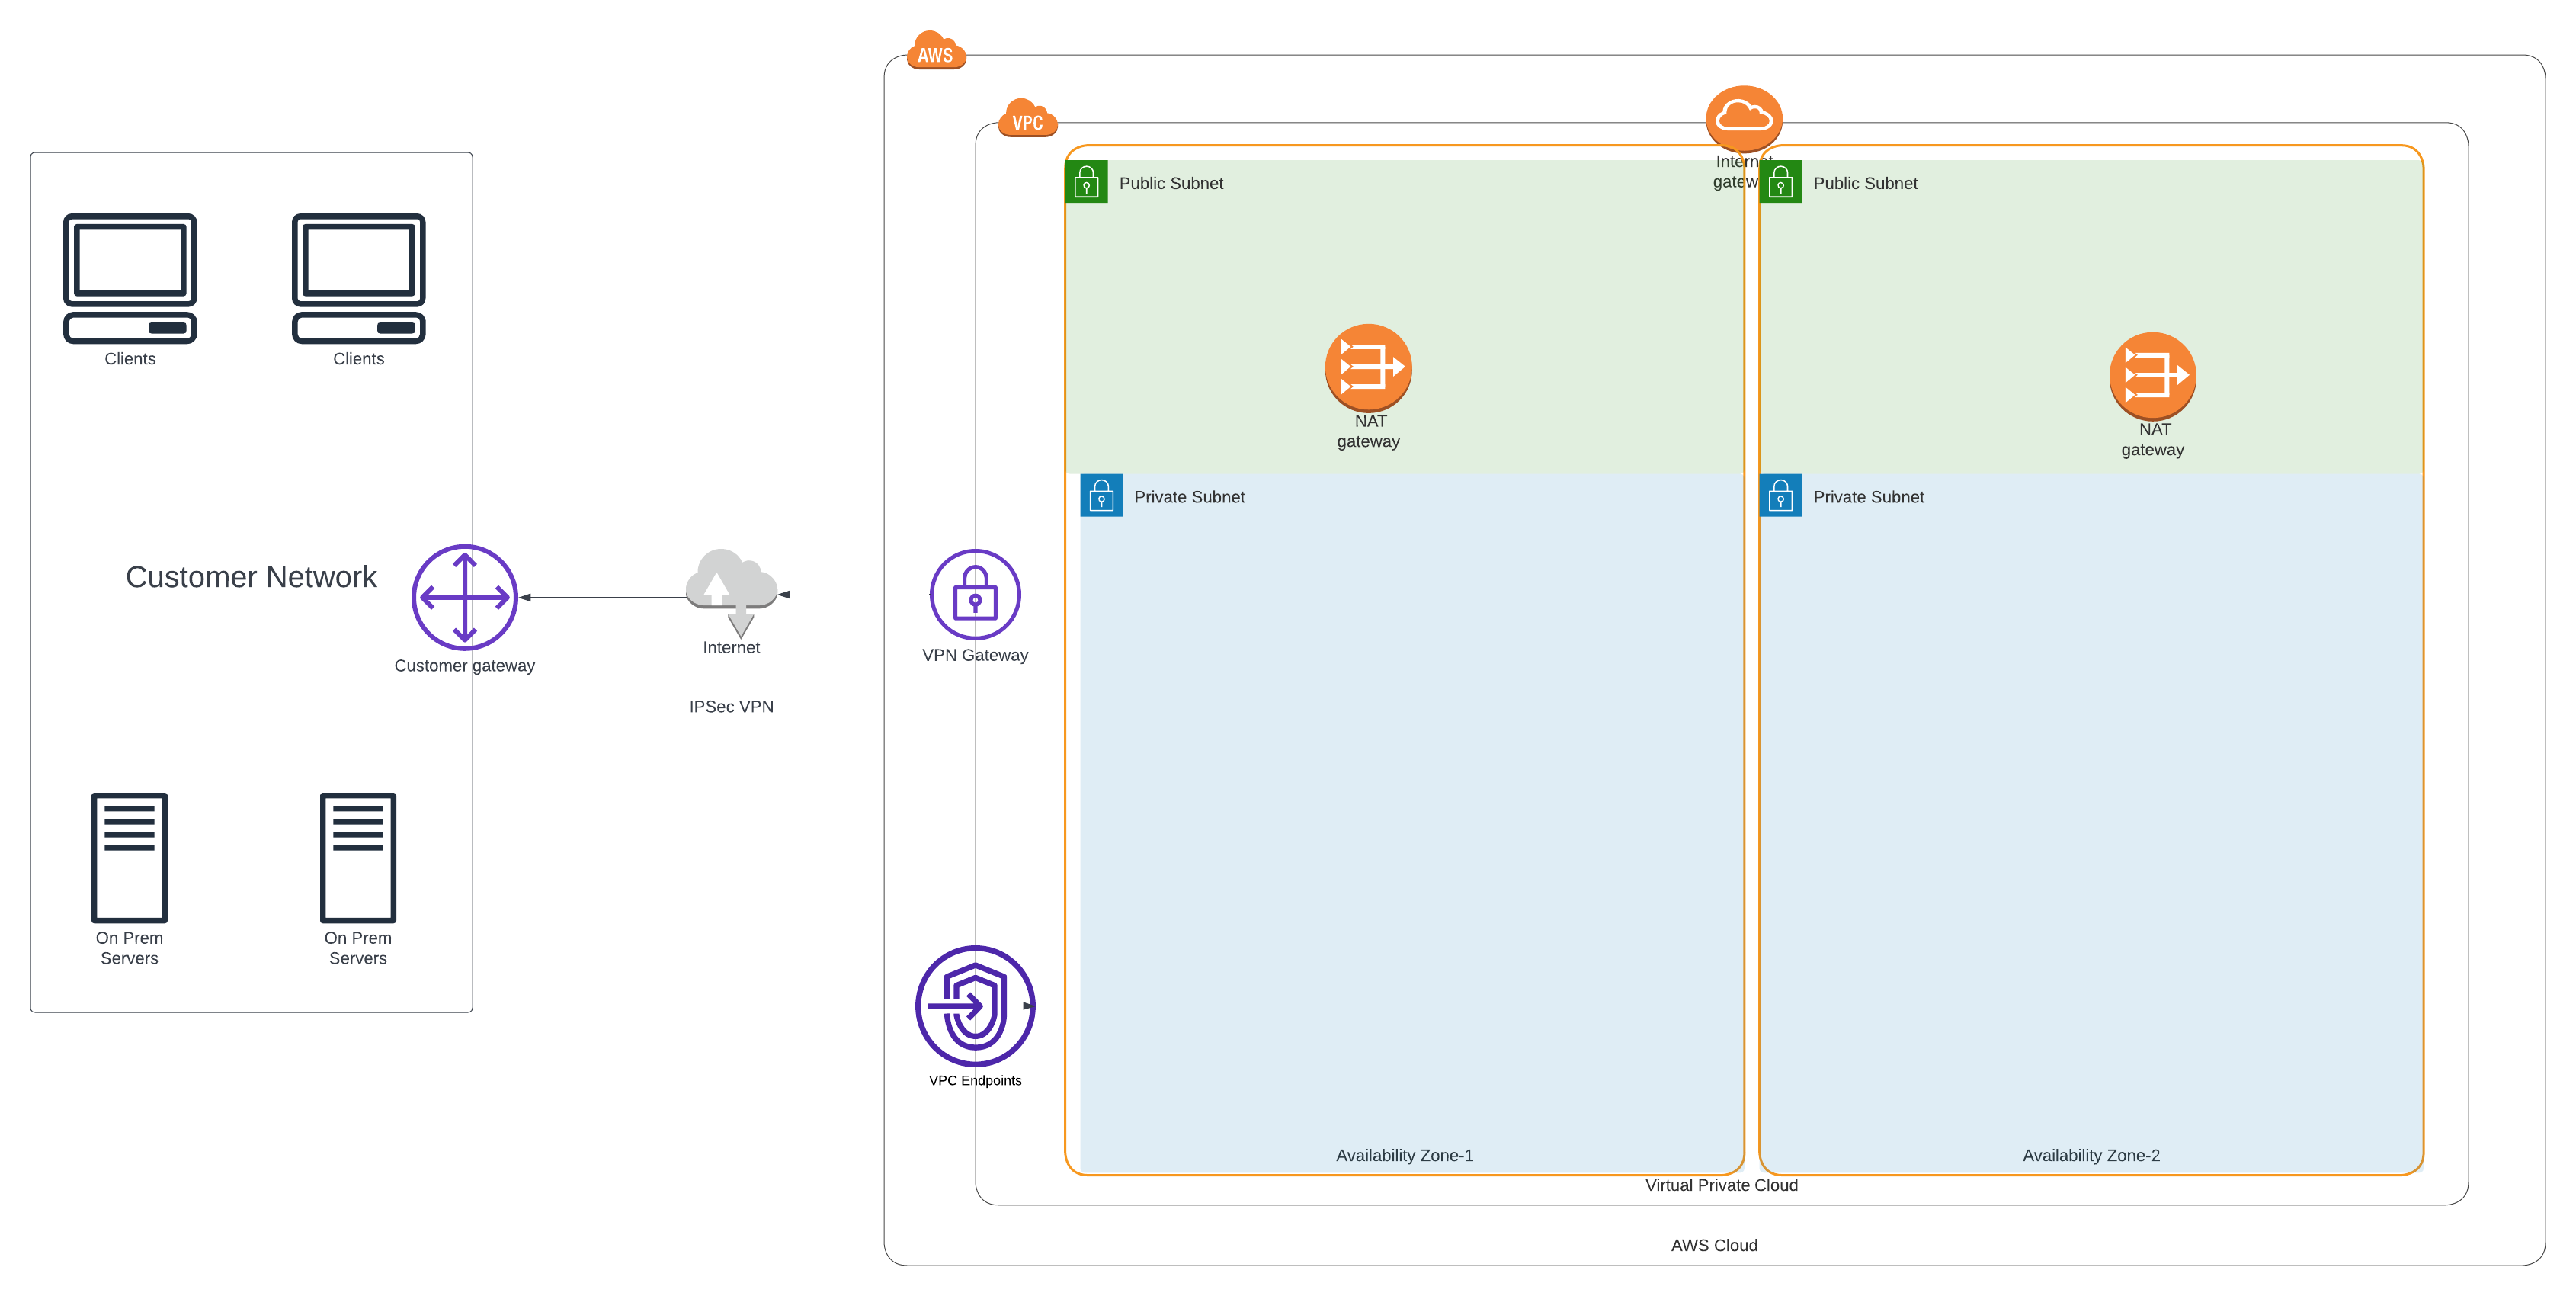Image resolution: width=2576 pixels, height=1296 pixels.
Task: Click blue Private Subnet lock icon in Zone-1
Action: [1101, 495]
